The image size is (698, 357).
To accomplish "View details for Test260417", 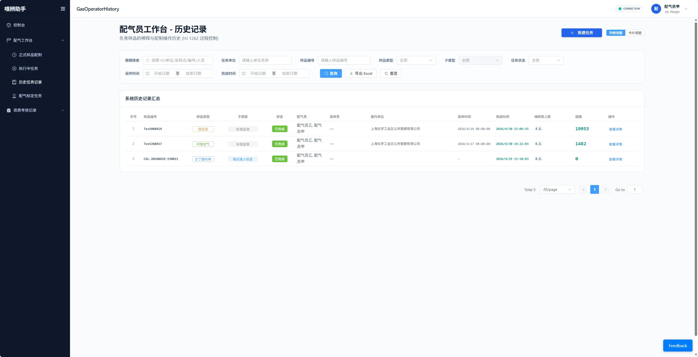I will tap(615, 144).
